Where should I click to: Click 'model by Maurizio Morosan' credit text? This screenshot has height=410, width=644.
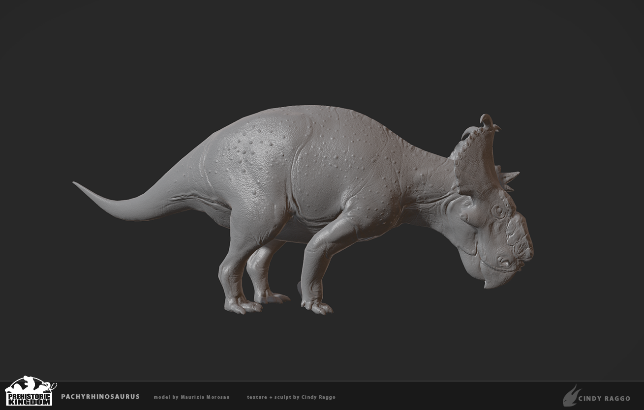coord(191,397)
